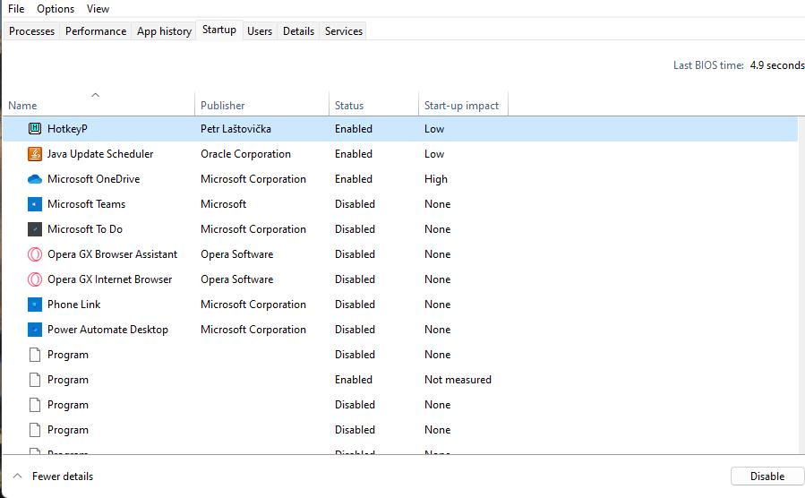Open the Performance tab
Viewport: 805px width, 498px height.
[x=96, y=31]
